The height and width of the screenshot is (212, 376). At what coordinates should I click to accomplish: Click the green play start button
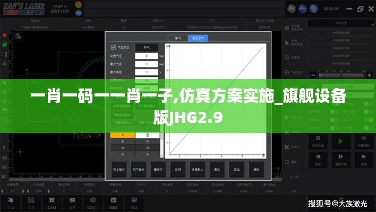[x=341, y=141]
